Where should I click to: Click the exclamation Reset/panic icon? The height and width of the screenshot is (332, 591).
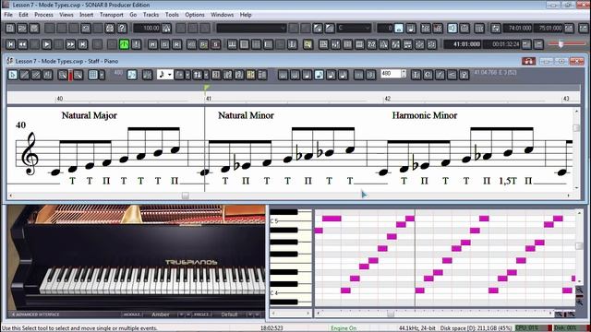[136, 44]
